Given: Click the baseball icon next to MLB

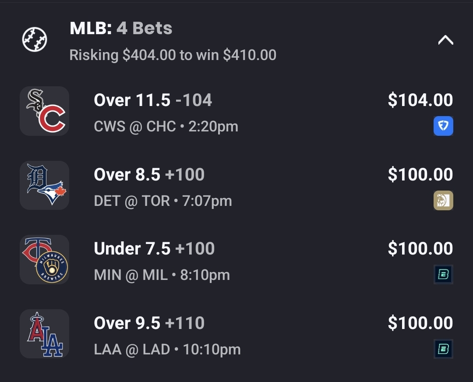Looking at the screenshot, I should pyautogui.click(x=35, y=40).
